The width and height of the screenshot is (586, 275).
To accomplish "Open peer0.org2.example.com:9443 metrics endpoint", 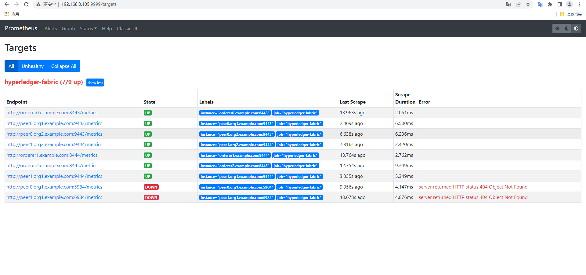I will click(54, 134).
